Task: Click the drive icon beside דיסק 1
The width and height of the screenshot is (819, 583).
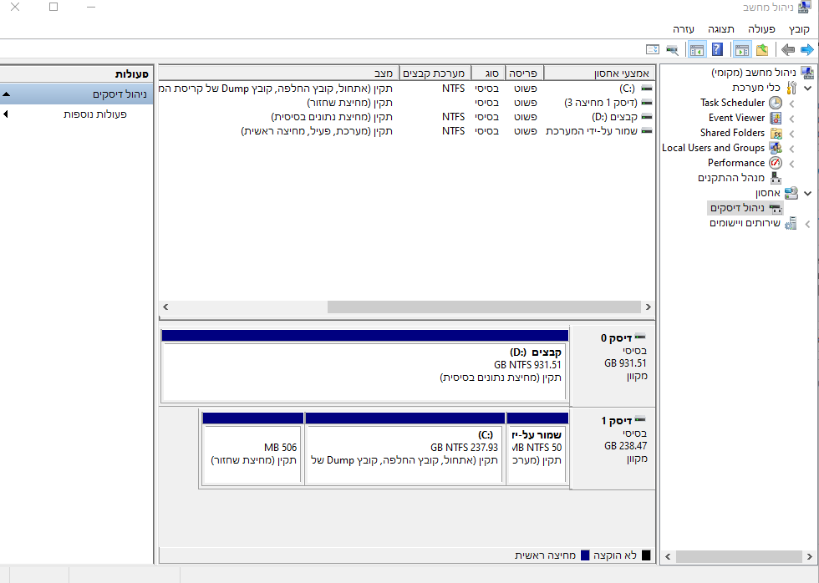Action: pos(640,419)
